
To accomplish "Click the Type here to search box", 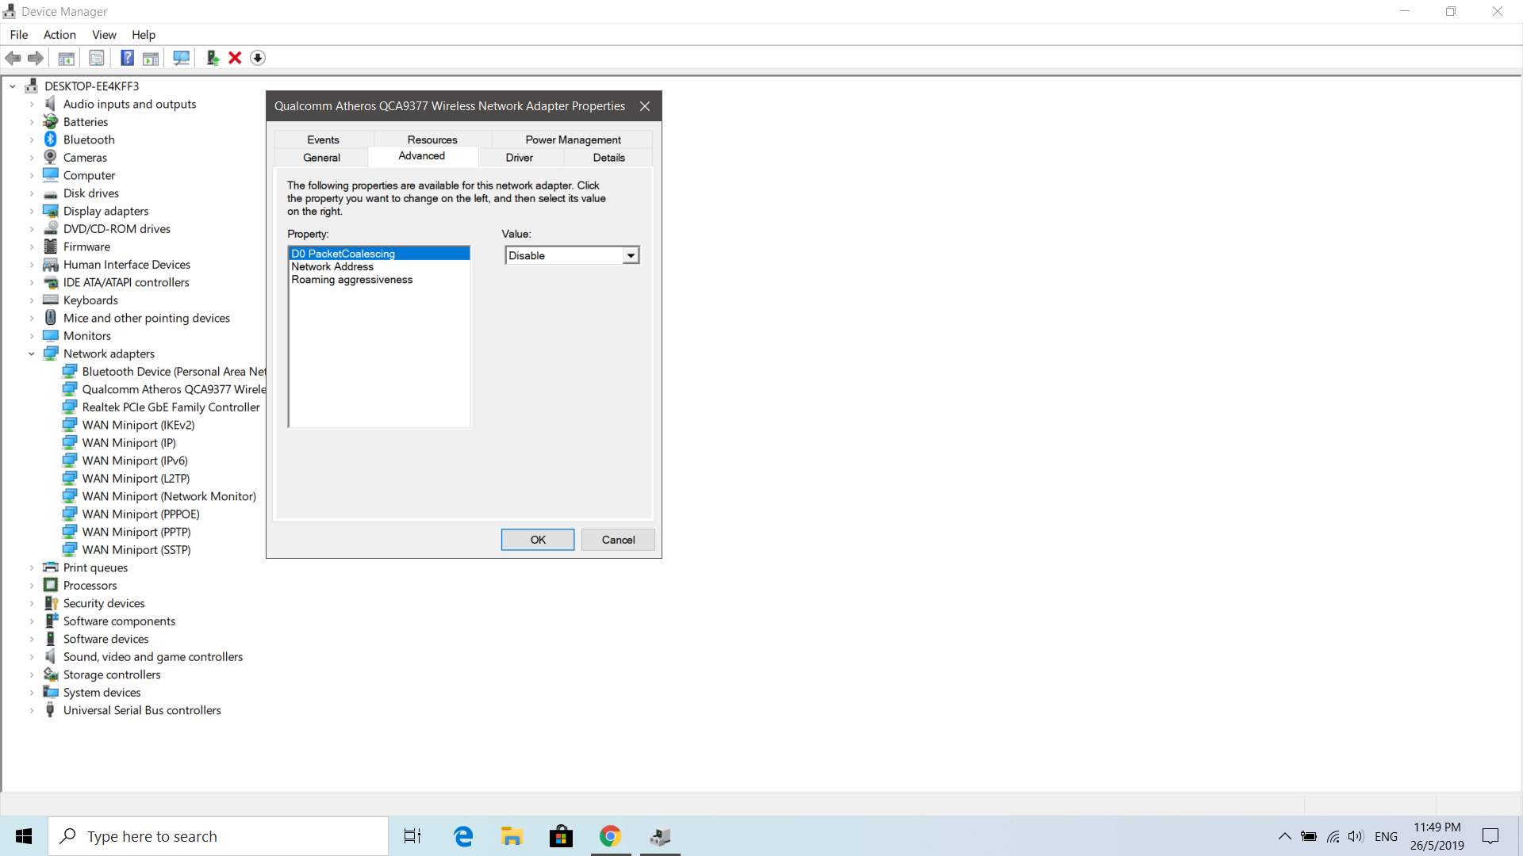I will point(218,836).
